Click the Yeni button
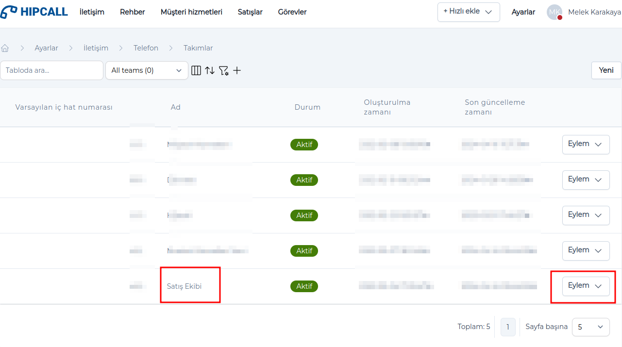The image size is (622, 347). (x=606, y=70)
